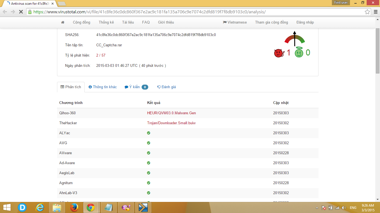The image size is (380, 213).
Task: Click the detection ratio 2 / 57
Action: tap(101, 55)
